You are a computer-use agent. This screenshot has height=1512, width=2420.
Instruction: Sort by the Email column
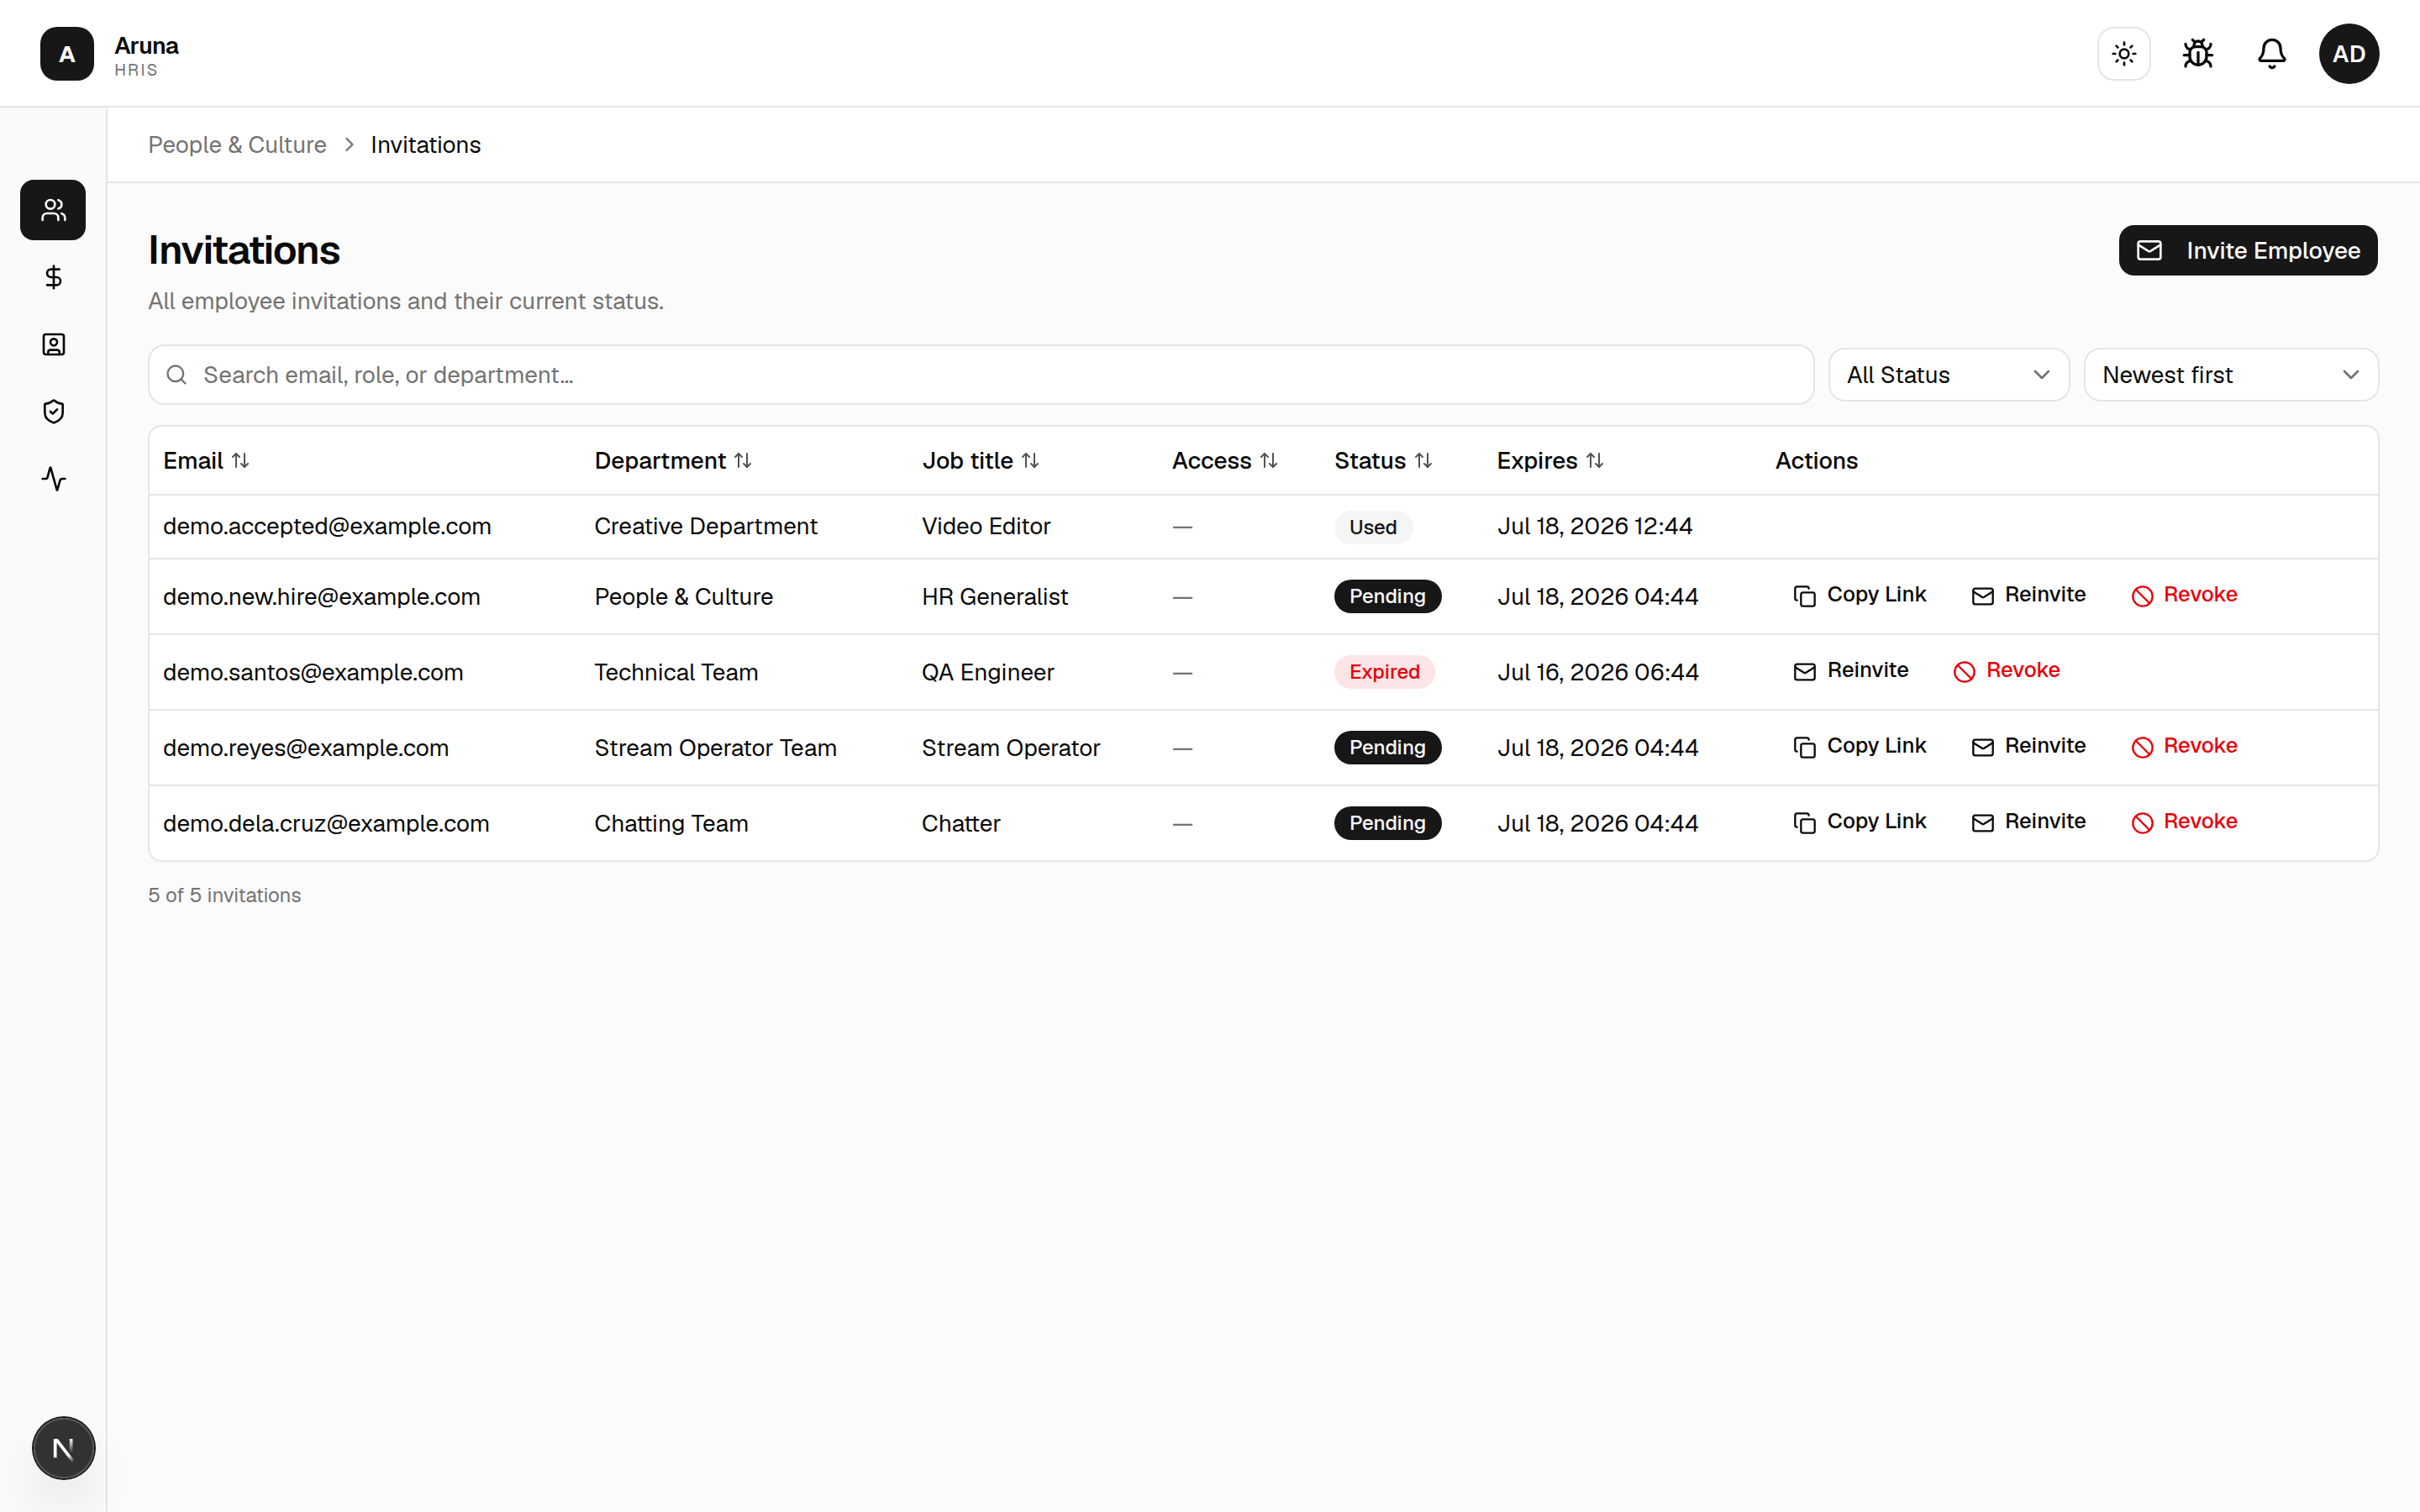point(206,461)
